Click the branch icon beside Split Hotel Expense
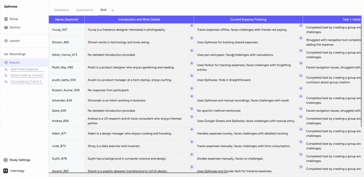 [6, 69]
